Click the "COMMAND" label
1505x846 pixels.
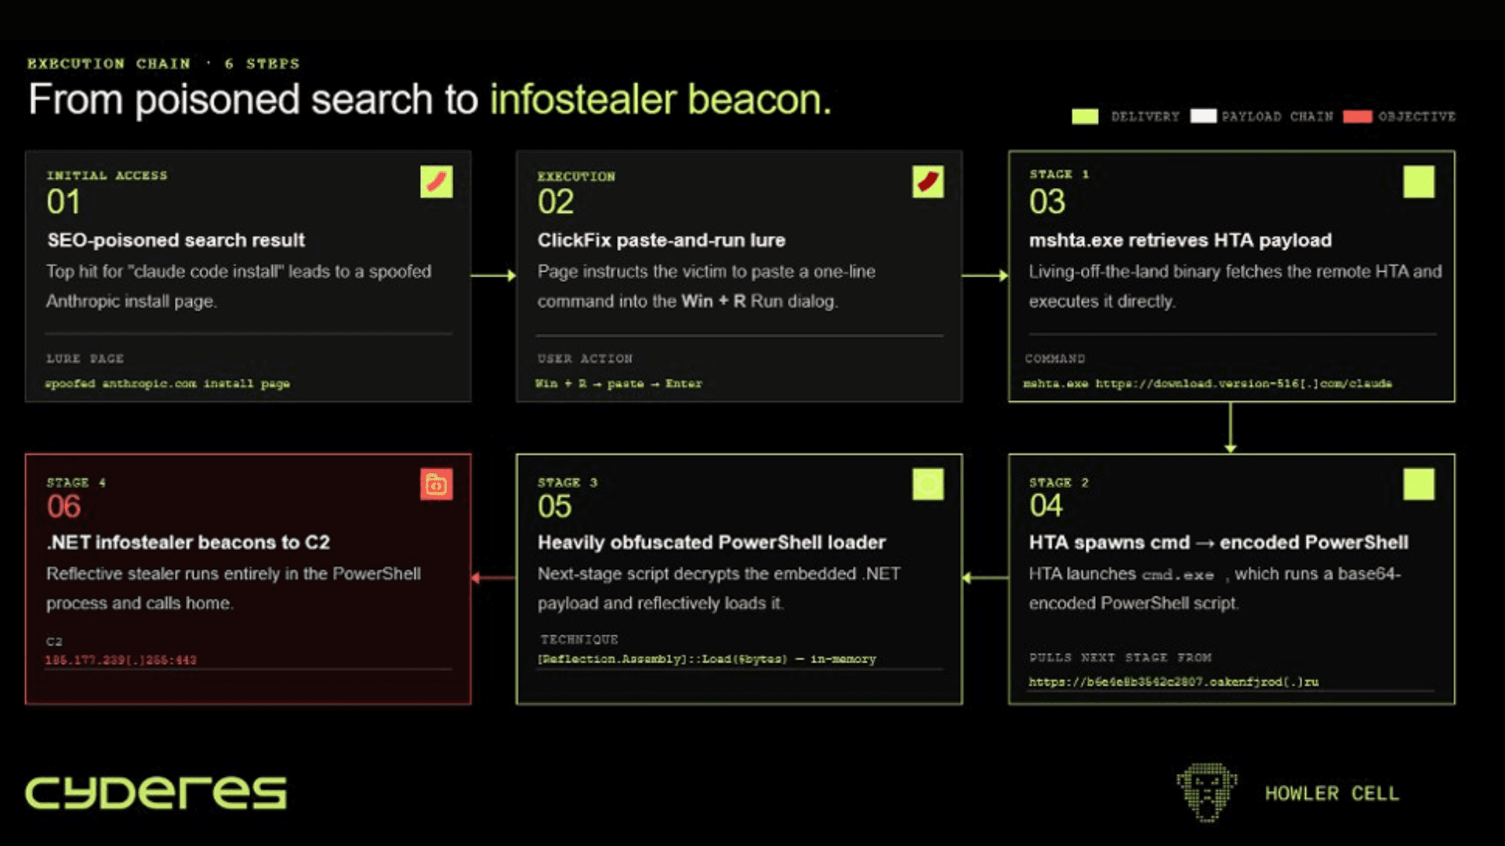click(x=1055, y=359)
